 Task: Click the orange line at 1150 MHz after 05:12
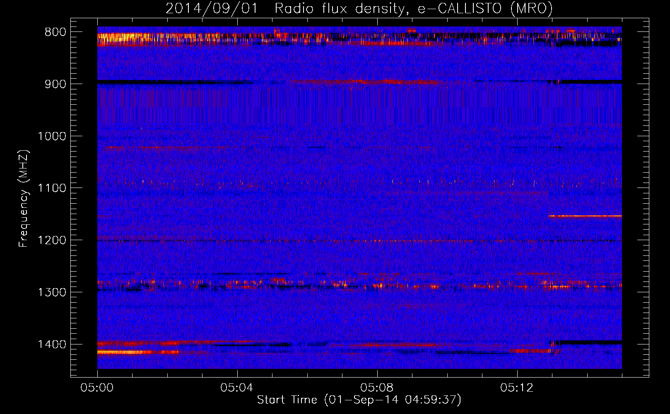click(585, 216)
